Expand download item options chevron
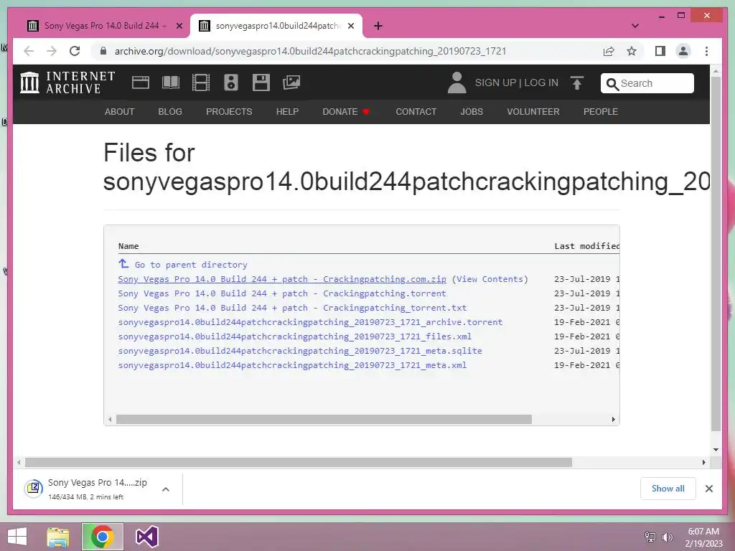This screenshot has width=735, height=551. tap(166, 489)
